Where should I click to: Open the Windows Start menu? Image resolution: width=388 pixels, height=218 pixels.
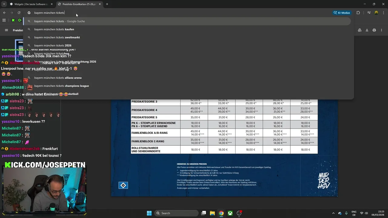point(149,213)
